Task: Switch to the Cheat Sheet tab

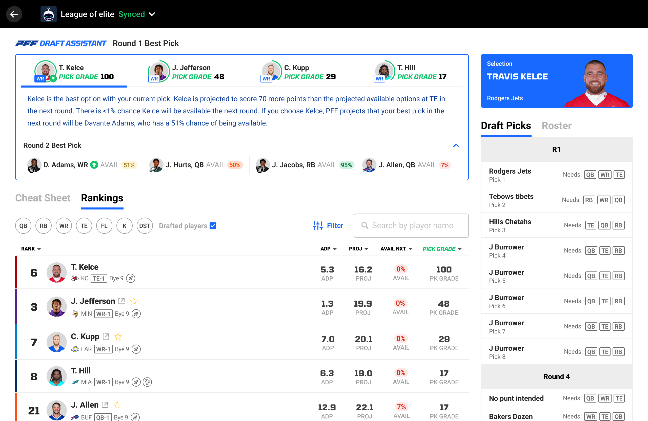Action: click(43, 198)
